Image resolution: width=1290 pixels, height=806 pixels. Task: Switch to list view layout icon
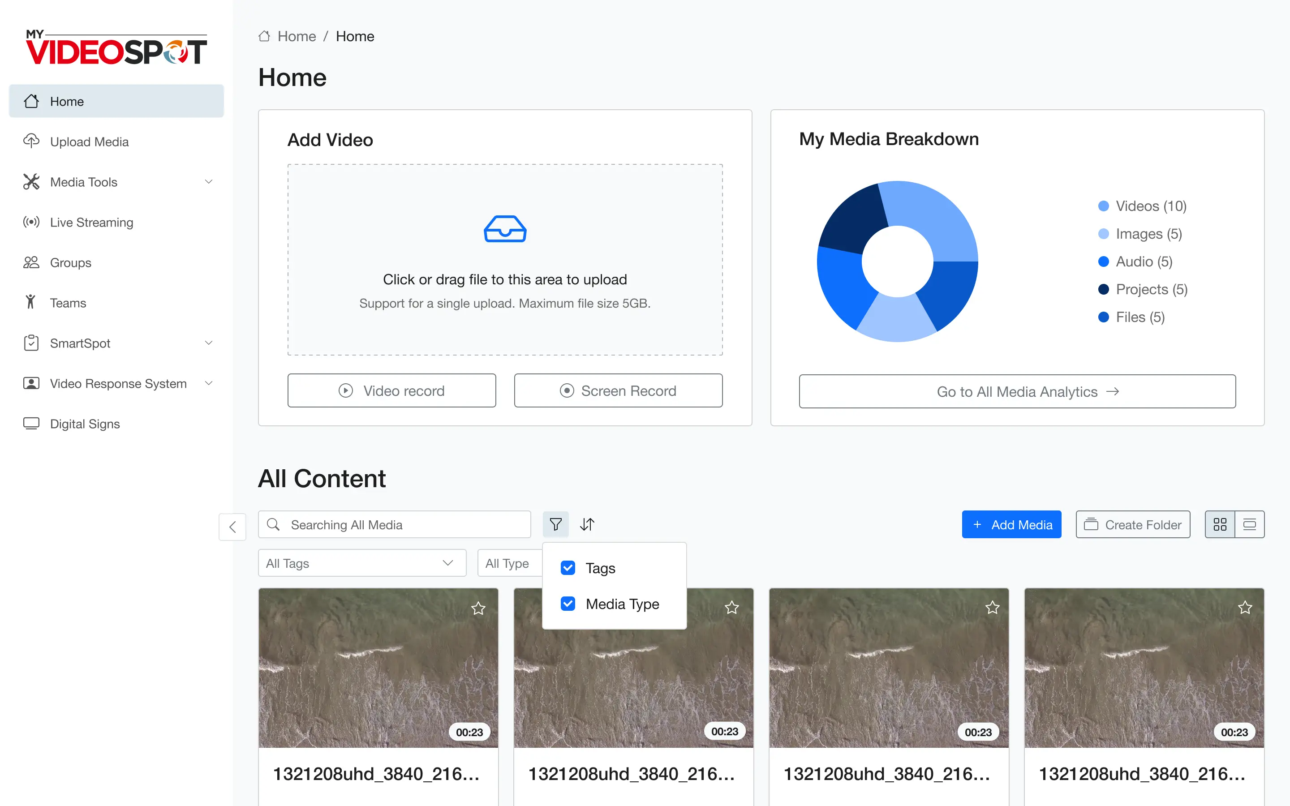click(x=1250, y=524)
